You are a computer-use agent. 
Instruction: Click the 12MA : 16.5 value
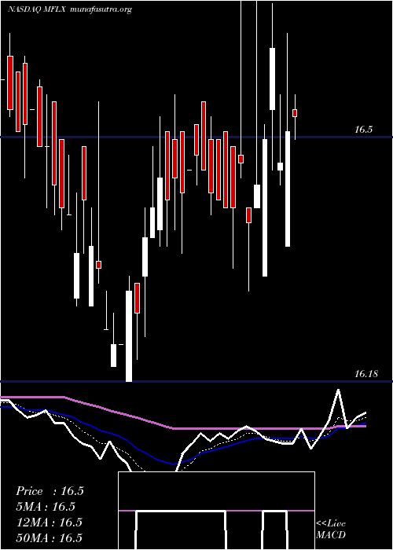tap(49, 522)
